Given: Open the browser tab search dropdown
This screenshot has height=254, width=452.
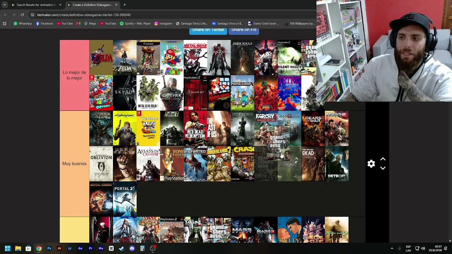Looking at the screenshot, I should coord(5,5).
